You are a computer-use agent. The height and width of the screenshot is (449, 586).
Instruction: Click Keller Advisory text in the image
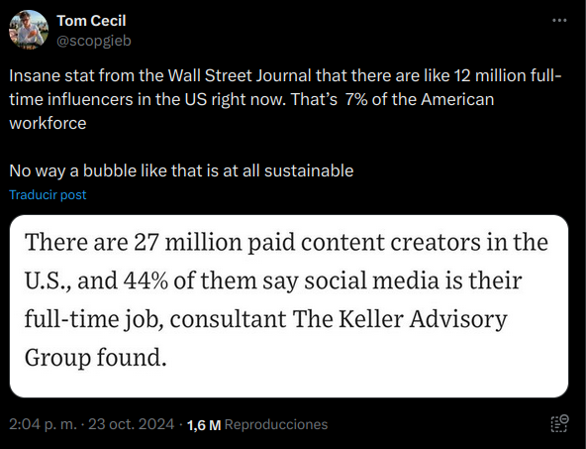click(x=423, y=319)
